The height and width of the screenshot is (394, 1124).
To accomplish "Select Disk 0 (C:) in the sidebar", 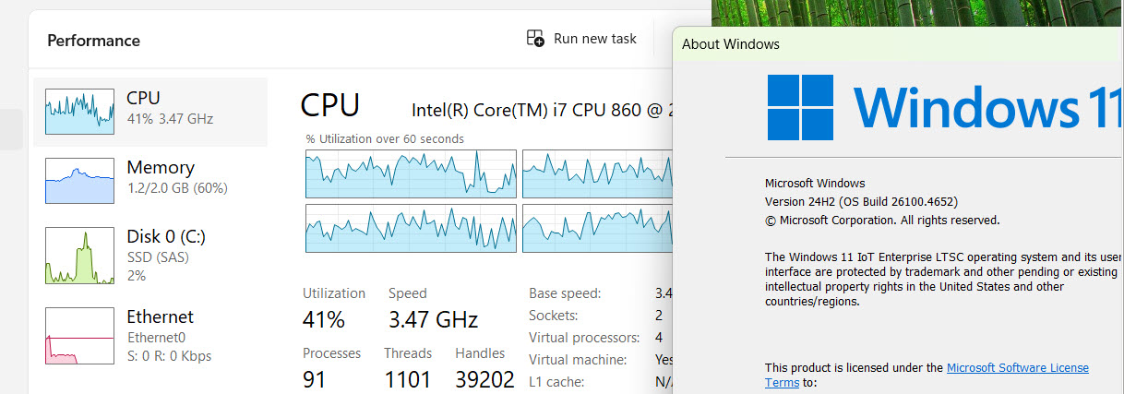I will (150, 257).
